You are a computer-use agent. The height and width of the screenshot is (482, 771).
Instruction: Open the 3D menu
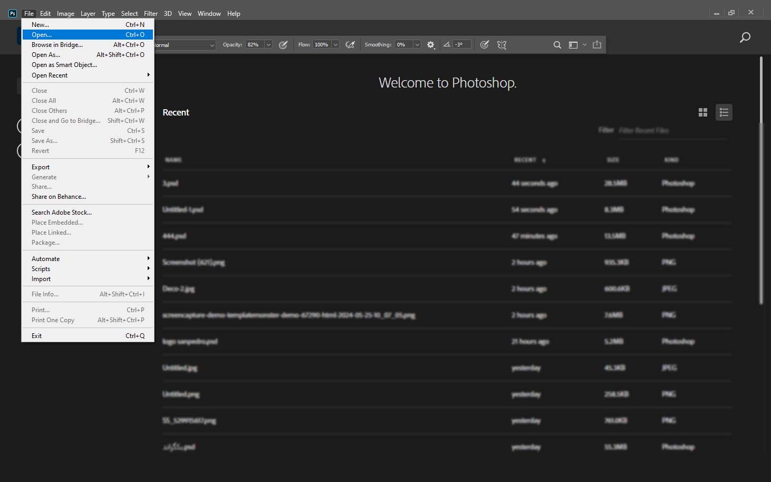168,14
